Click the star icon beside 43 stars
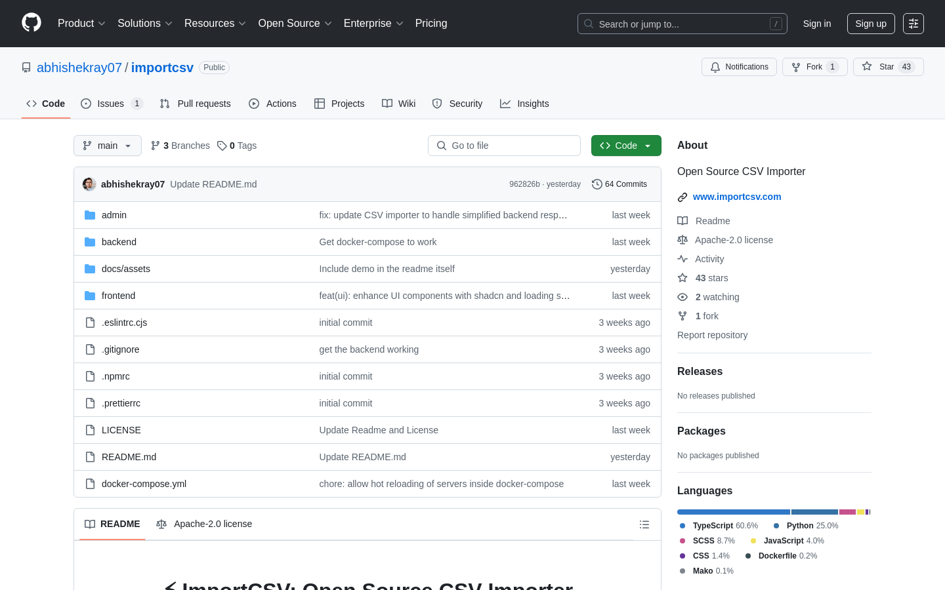The height and width of the screenshot is (590, 945). pyautogui.click(x=682, y=278)
